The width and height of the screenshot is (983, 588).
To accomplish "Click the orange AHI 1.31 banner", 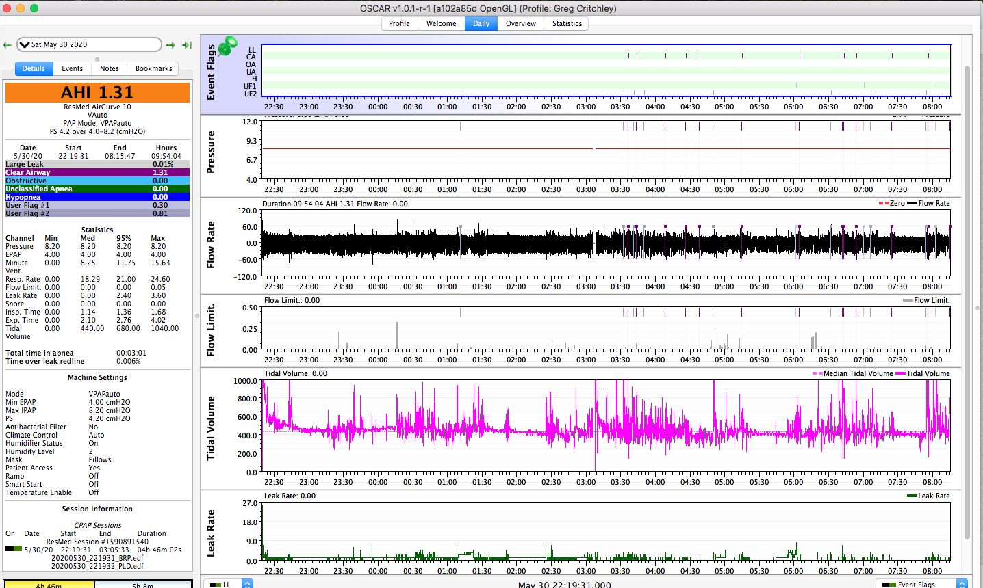I will pos(97,92).
